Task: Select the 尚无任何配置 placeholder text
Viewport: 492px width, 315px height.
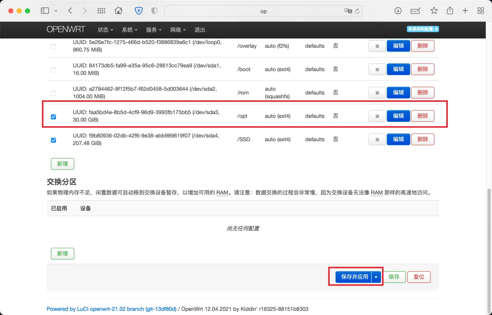Action: (x=243, y=228)
